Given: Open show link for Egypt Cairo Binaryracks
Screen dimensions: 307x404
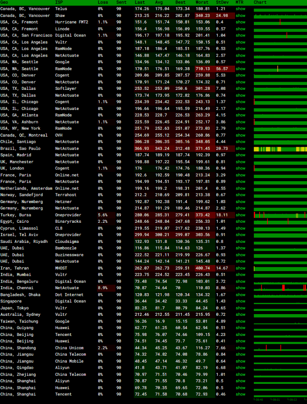Looking at the screenshot, I should [240, 221].
